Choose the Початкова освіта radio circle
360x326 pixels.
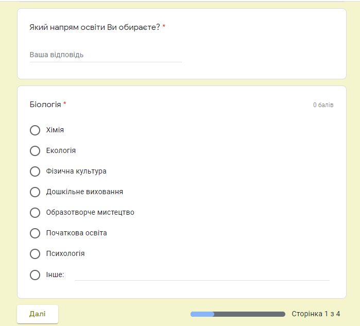pyautogui.click(x=35, y=233)
